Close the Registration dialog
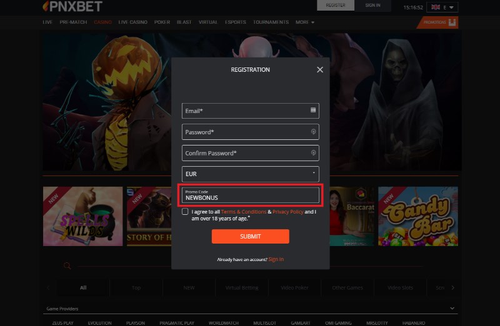 pyautogui.click(x=320, y=69)
